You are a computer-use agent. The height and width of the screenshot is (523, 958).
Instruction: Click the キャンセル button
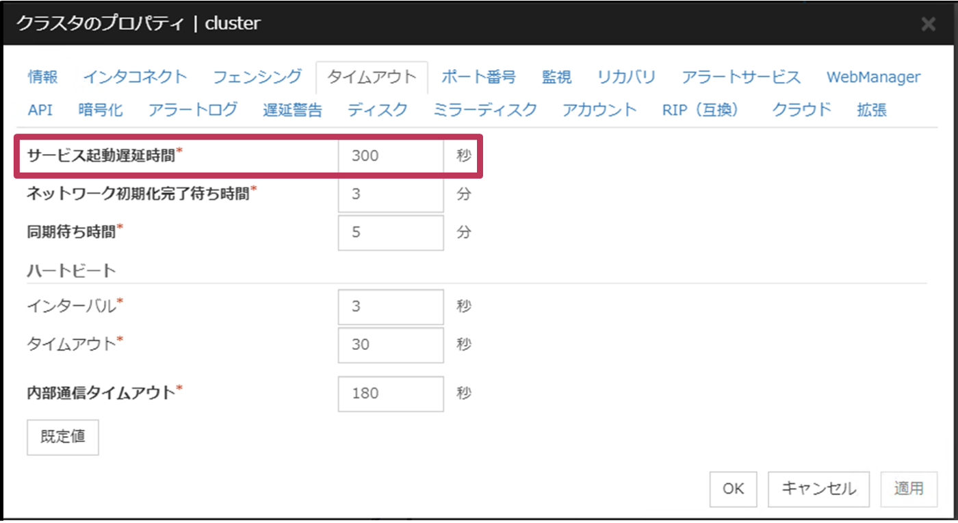click(x=818, y=489)
